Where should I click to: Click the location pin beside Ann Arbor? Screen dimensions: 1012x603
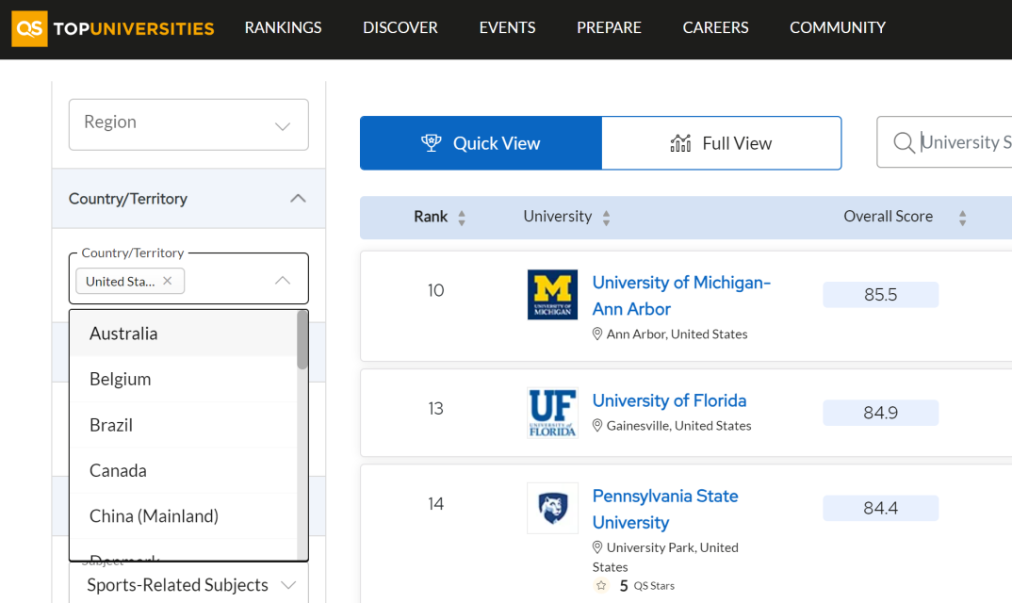(x=597, y=334)
